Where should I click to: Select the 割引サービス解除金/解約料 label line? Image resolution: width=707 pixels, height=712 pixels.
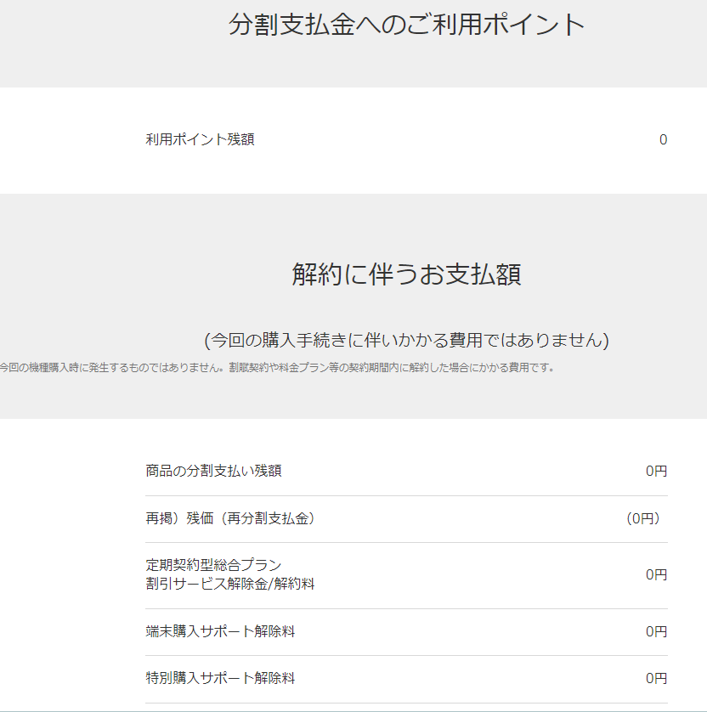[x=230, y=584]
